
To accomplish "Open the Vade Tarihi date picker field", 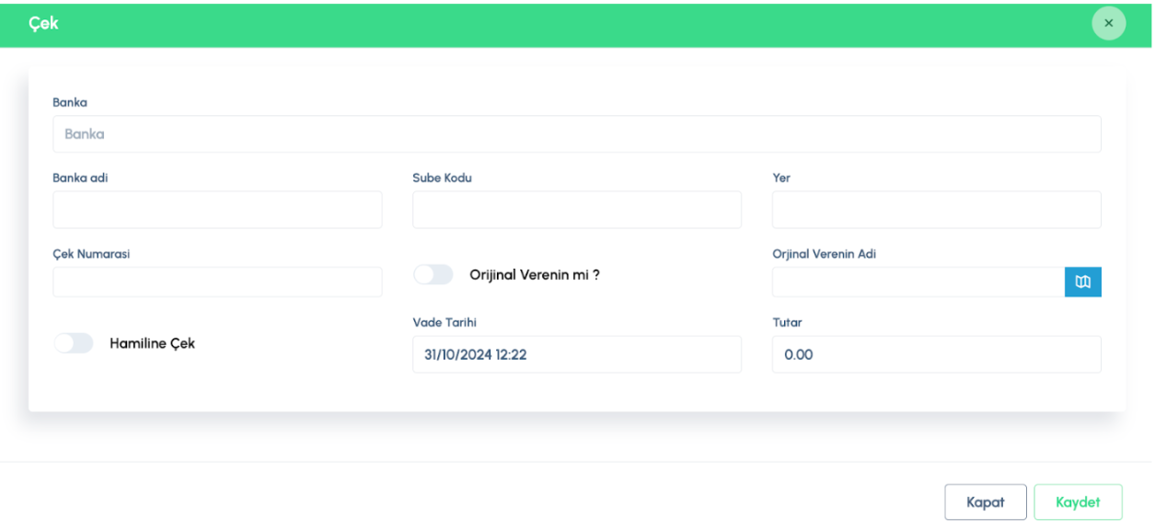I will point(576,354).
